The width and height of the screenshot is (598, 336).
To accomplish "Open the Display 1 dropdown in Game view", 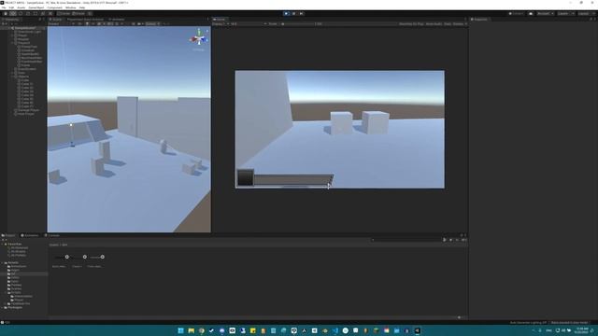I will (x=221, y=23).
